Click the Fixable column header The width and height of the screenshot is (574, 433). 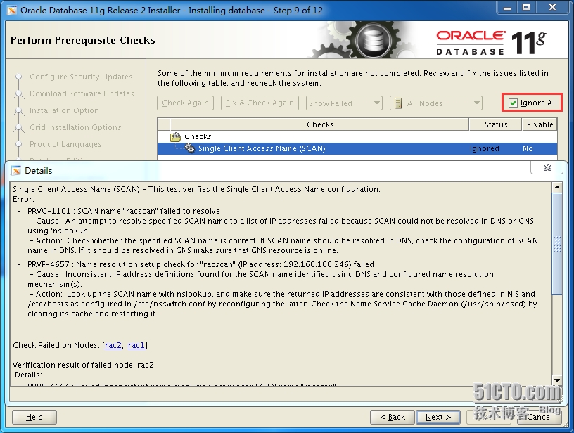pyautogui.click(x=540, y=124)
